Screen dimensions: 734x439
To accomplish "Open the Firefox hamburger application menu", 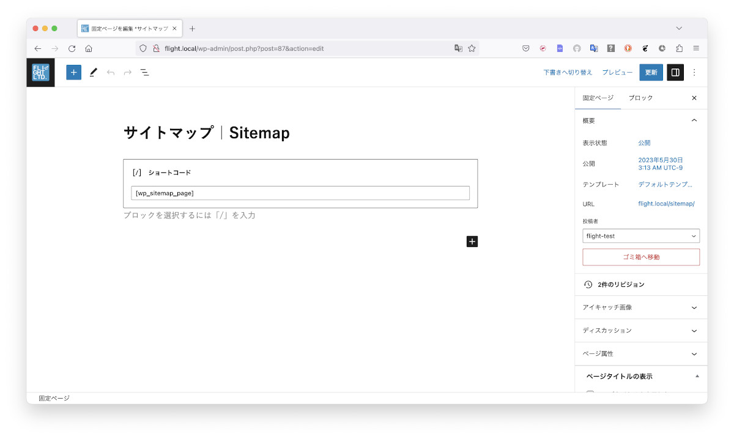I will click(696, 48).
